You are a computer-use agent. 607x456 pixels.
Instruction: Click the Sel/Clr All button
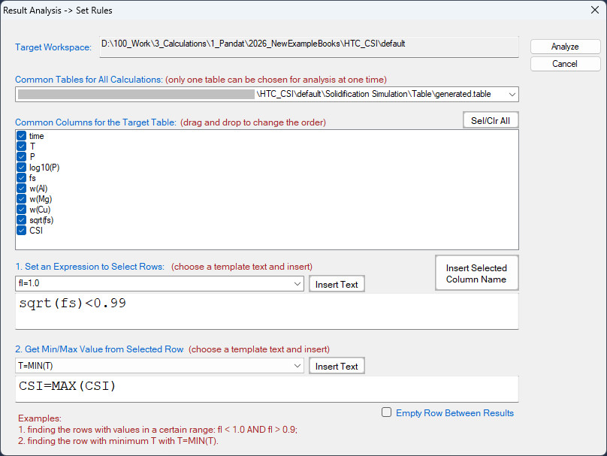[x=490, y=120]
